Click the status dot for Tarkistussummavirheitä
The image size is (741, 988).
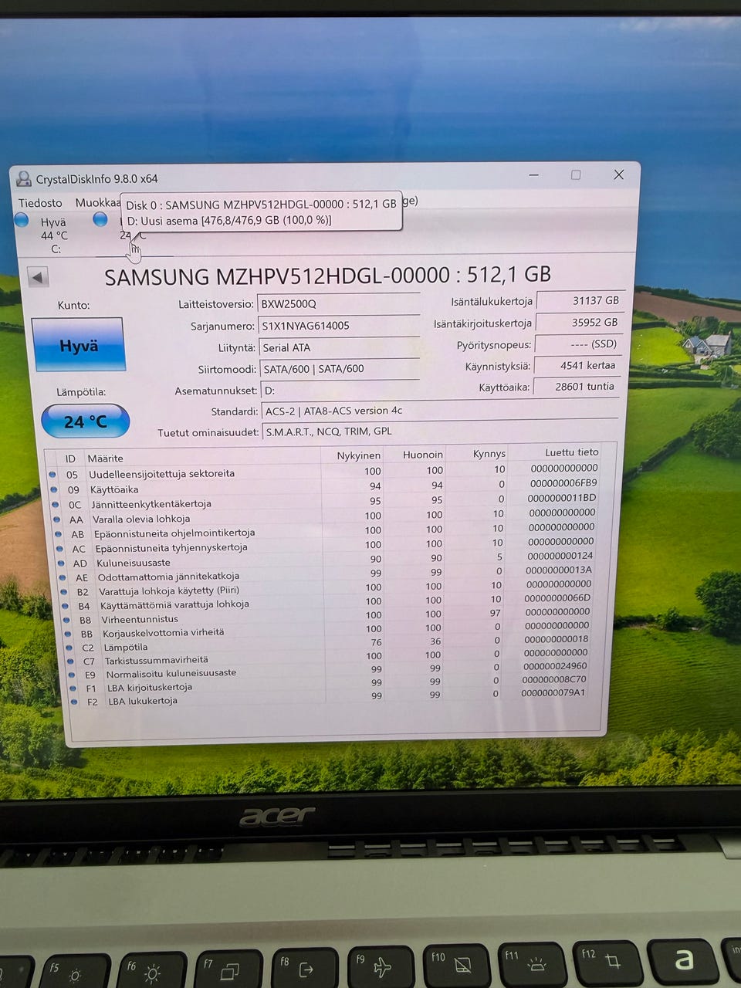pos(70,661)
